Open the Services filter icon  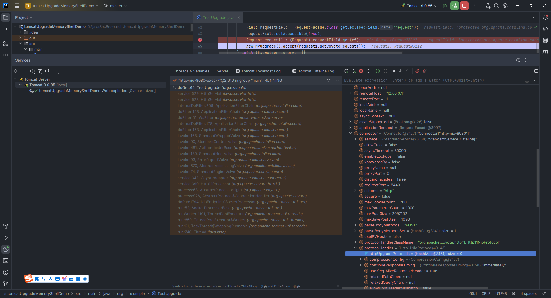pyautogui.click(x=40, y=71)
